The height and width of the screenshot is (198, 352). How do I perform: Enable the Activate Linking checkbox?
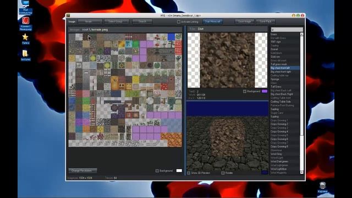tap(179, 22)
